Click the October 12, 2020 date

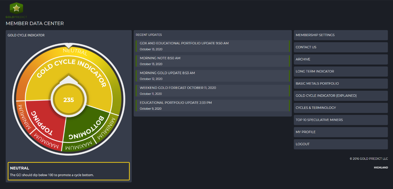[151, 79]
